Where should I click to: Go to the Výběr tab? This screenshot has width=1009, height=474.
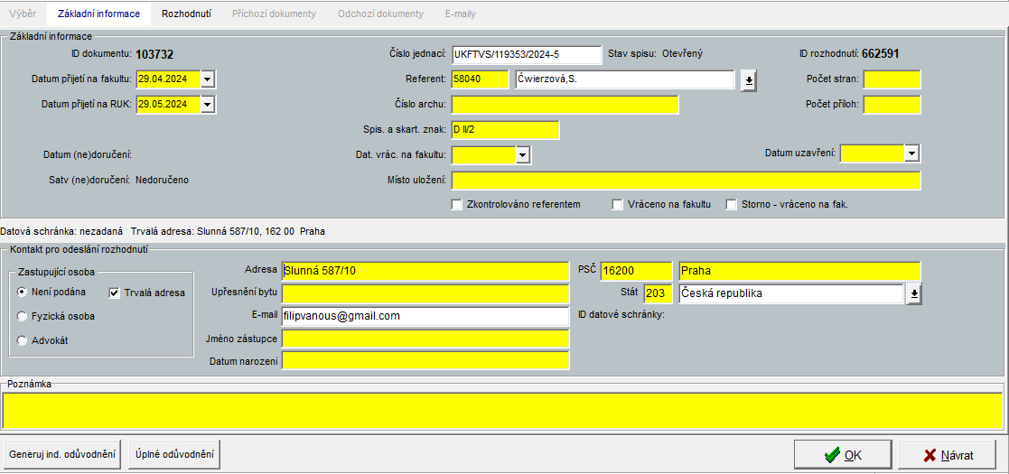coord(23,14)
